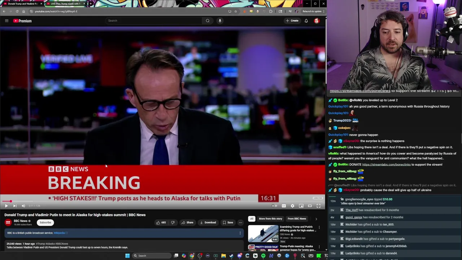Open the YouTube account avatar menu
Image resolution: width=462 pixels, height=260 pixels.
(x=317, y=21)
